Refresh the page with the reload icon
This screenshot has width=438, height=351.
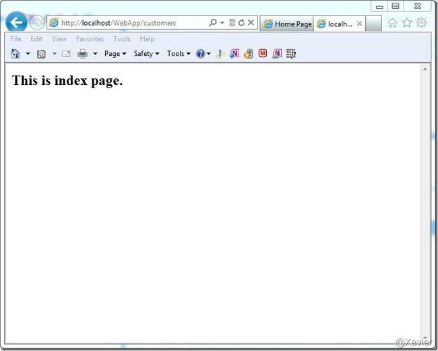(x=241, y=23)
